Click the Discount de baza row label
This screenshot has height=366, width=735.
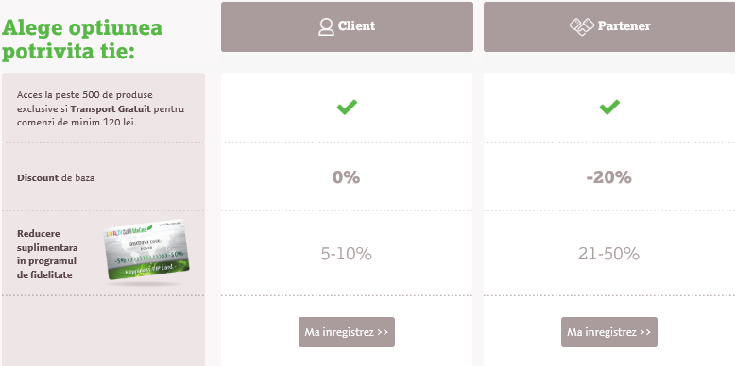tap(56, 178)
